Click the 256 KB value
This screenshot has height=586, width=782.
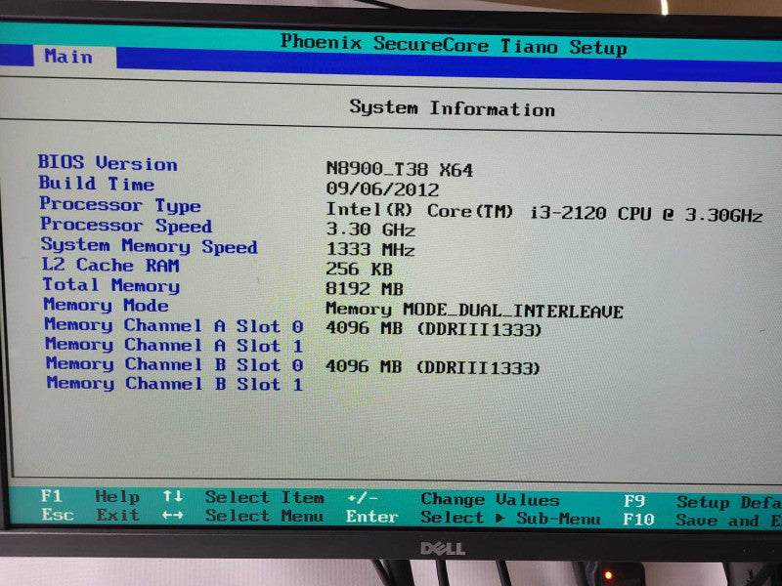click(x=359, y=270)
